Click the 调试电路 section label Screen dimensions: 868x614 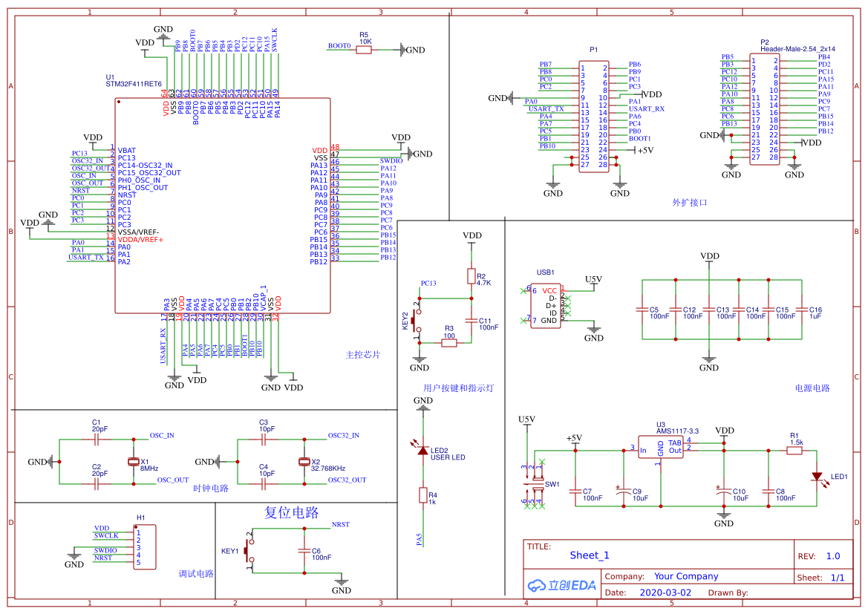click(196, 574)
